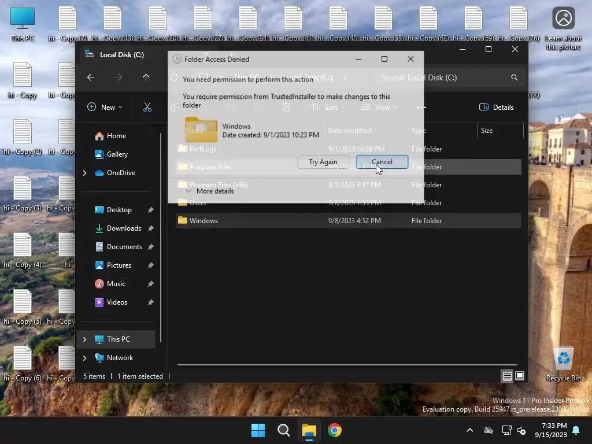
Task: Select the This PC desktop icon
Action: (x=23, y=24)
